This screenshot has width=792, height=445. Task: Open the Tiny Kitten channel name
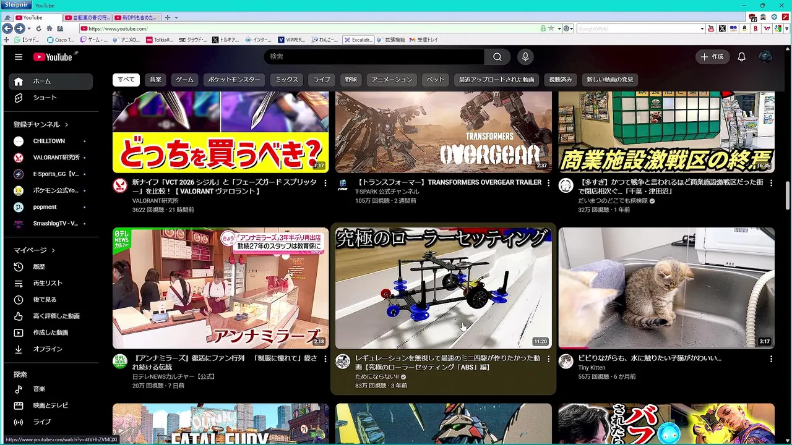[592, 368]
